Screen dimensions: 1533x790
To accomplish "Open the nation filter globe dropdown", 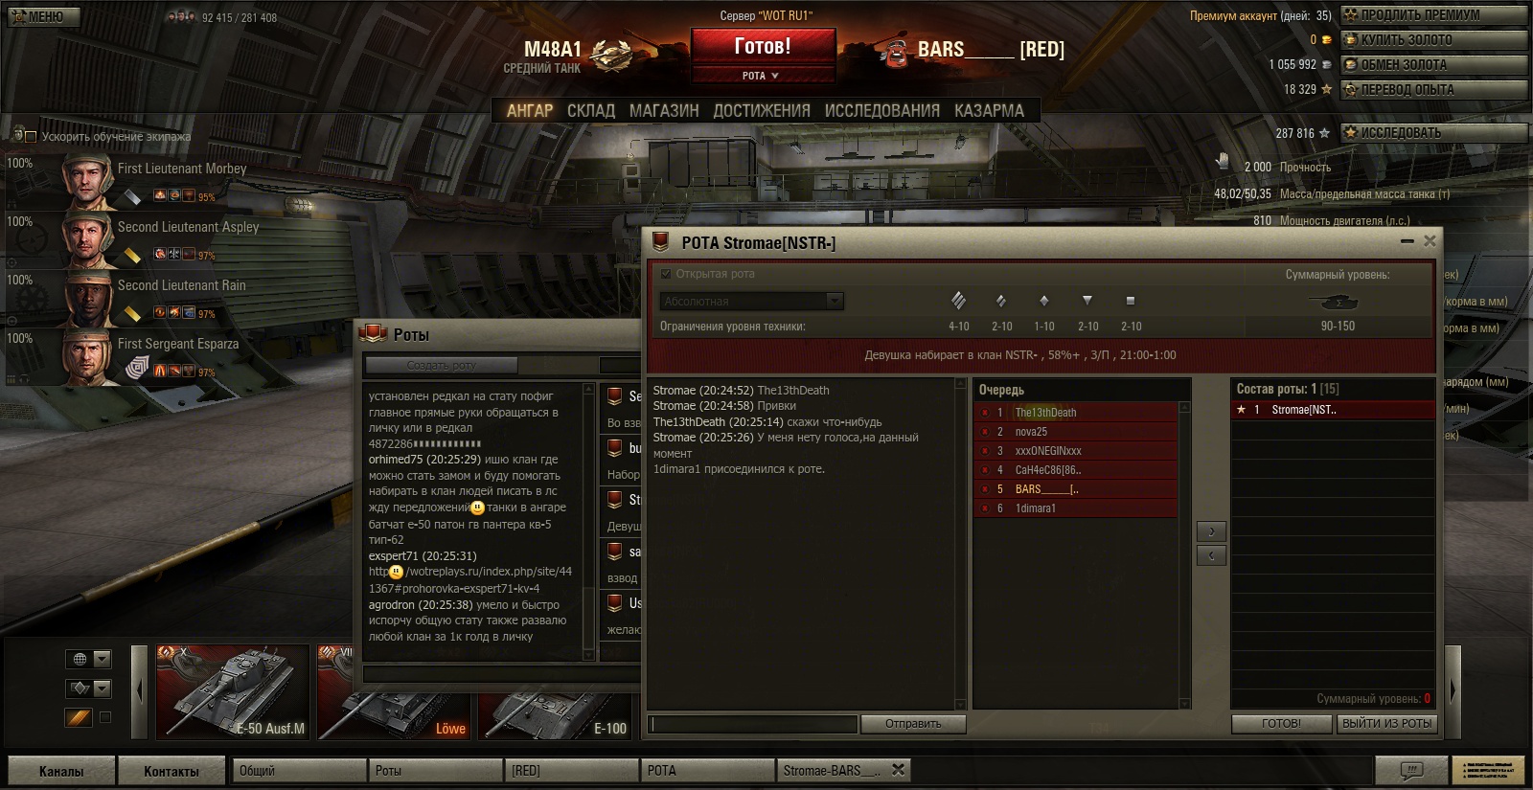I will 88,659.
